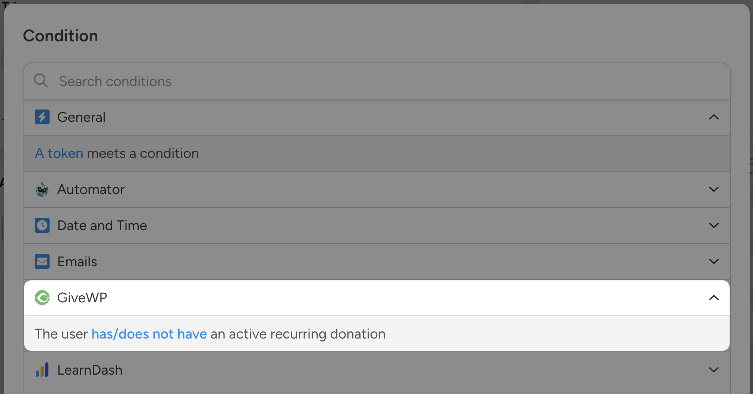Open the LearnDash category label

(90, 370)
